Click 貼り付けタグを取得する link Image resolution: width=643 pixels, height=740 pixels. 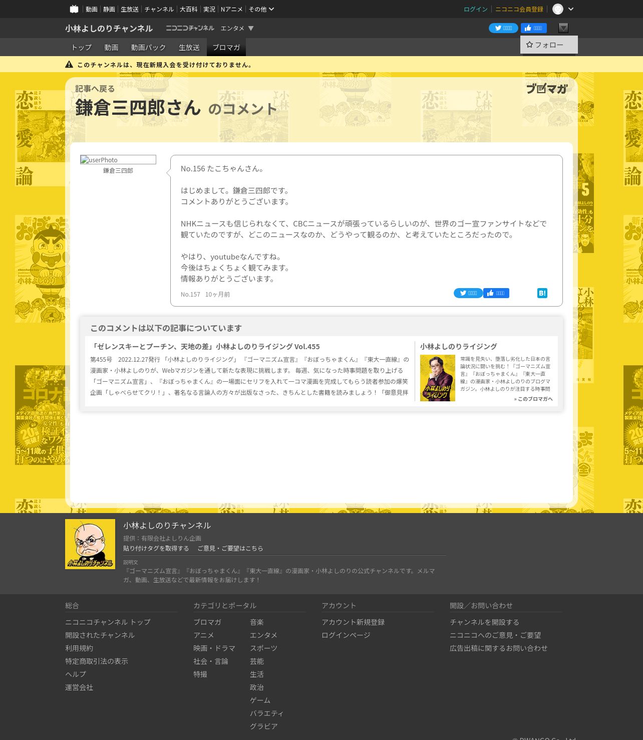(156, 548)
